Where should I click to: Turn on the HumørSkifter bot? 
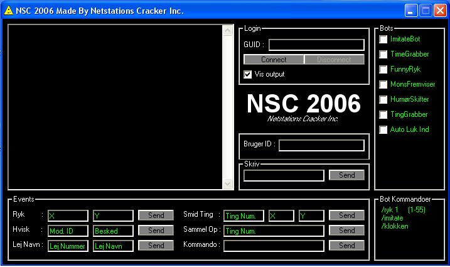pyautogui.click(x=383, y=100)
